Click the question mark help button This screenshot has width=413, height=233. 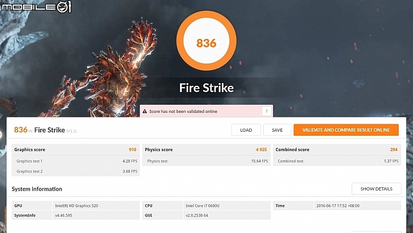267,111
